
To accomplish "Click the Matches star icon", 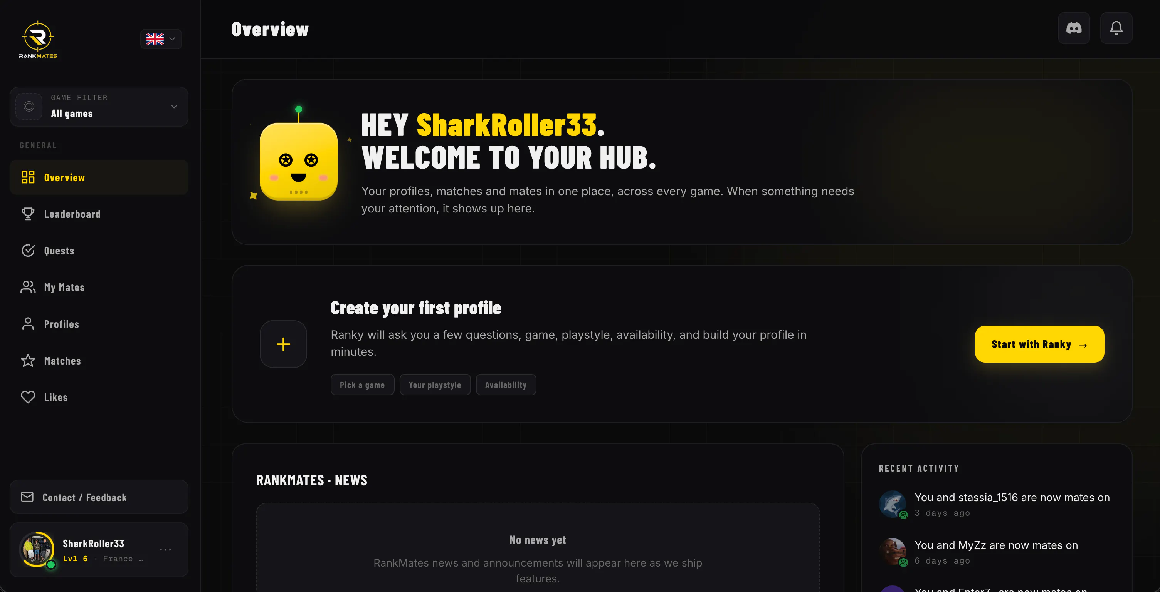I will click(x=28, y=360).
